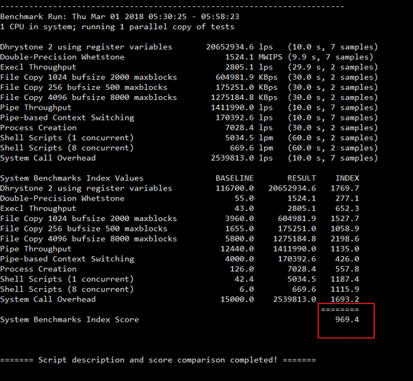Image resolution: width=413 pixels, height=381 pixels.
Task: Click the Benchmark Run date line
Action: (120, 17)
